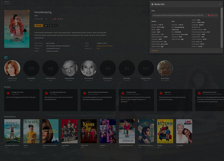Open Margot Pinvidic's MP cast avatar

click(x=146, y=68)
